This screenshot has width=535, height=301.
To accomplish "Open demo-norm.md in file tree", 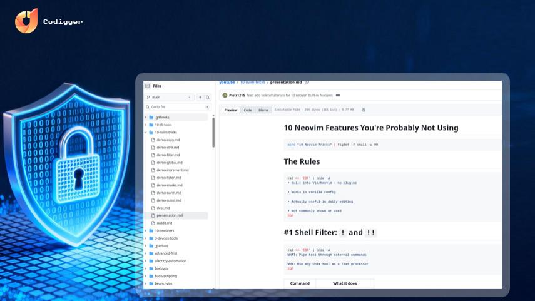I will 169,193.
